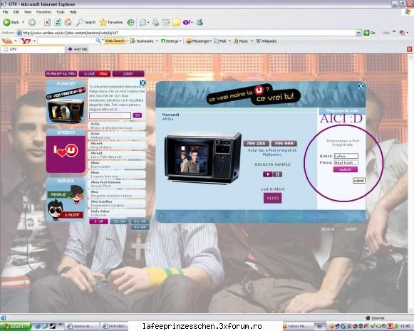The height and width of the screenshot is (331, 414).
Task: Expand the Yahoo Bookmarks dropdown
Action: (157, 41)
